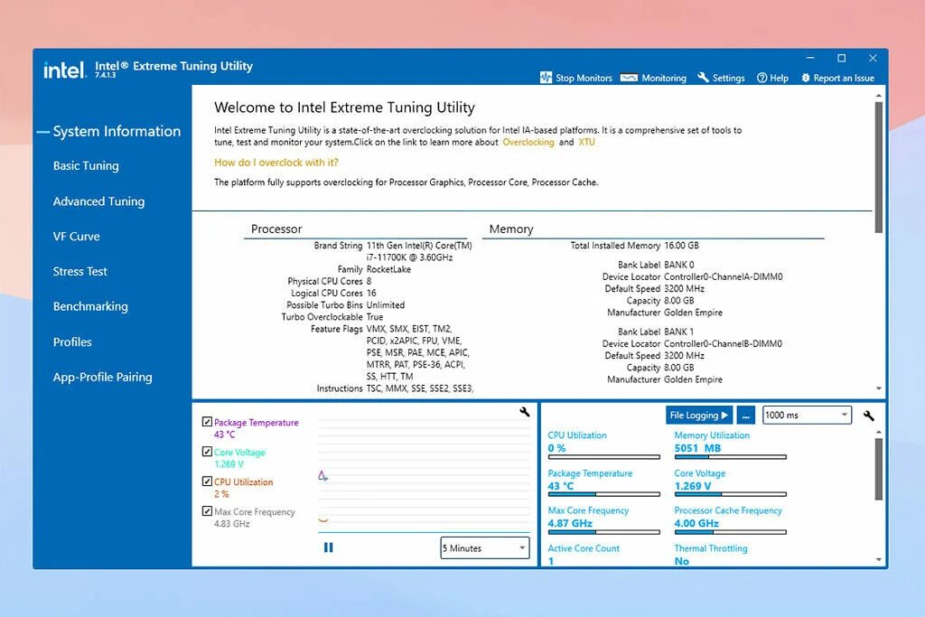The height and width of the screenshot is (617, 925).
Task: Click the 'RocketLake' family value
Action: pyautogui.click(x=388, y=269)
